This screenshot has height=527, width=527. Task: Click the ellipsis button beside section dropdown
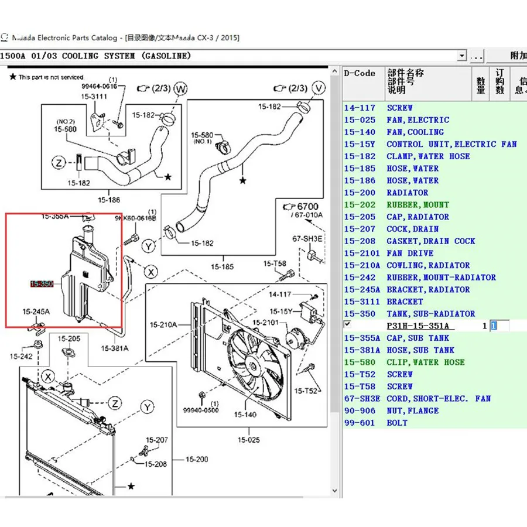(477, 56)
